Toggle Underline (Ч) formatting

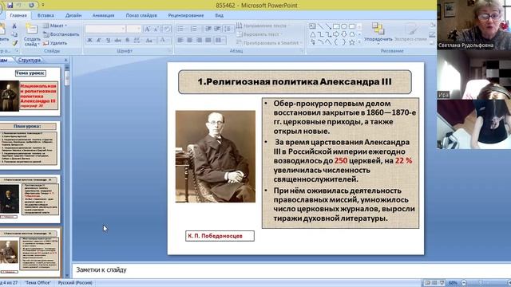[x=109, y=41]
